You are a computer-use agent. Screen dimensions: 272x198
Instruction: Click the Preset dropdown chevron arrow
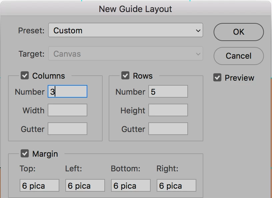pyautogui.click(x=198, y=31)
